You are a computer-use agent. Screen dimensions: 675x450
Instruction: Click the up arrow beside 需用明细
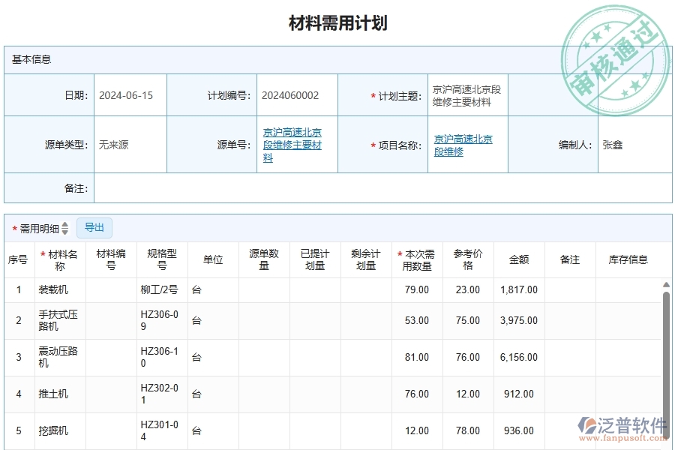click(x=64, y=224)
